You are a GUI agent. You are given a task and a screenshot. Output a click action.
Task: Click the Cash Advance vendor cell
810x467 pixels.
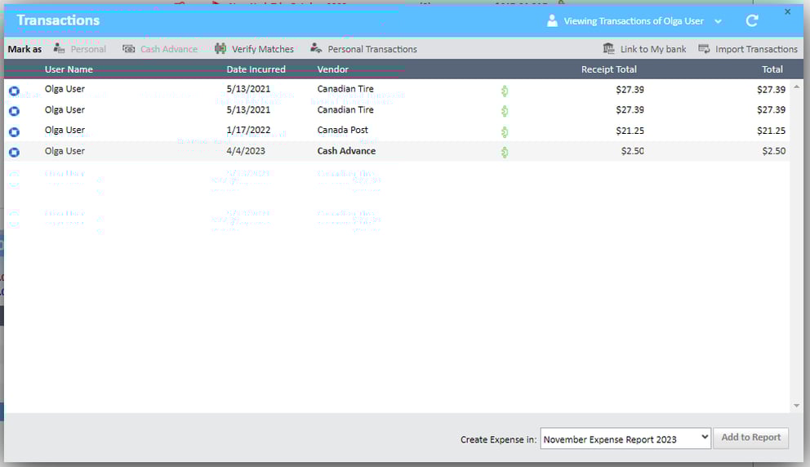[346, 151]
